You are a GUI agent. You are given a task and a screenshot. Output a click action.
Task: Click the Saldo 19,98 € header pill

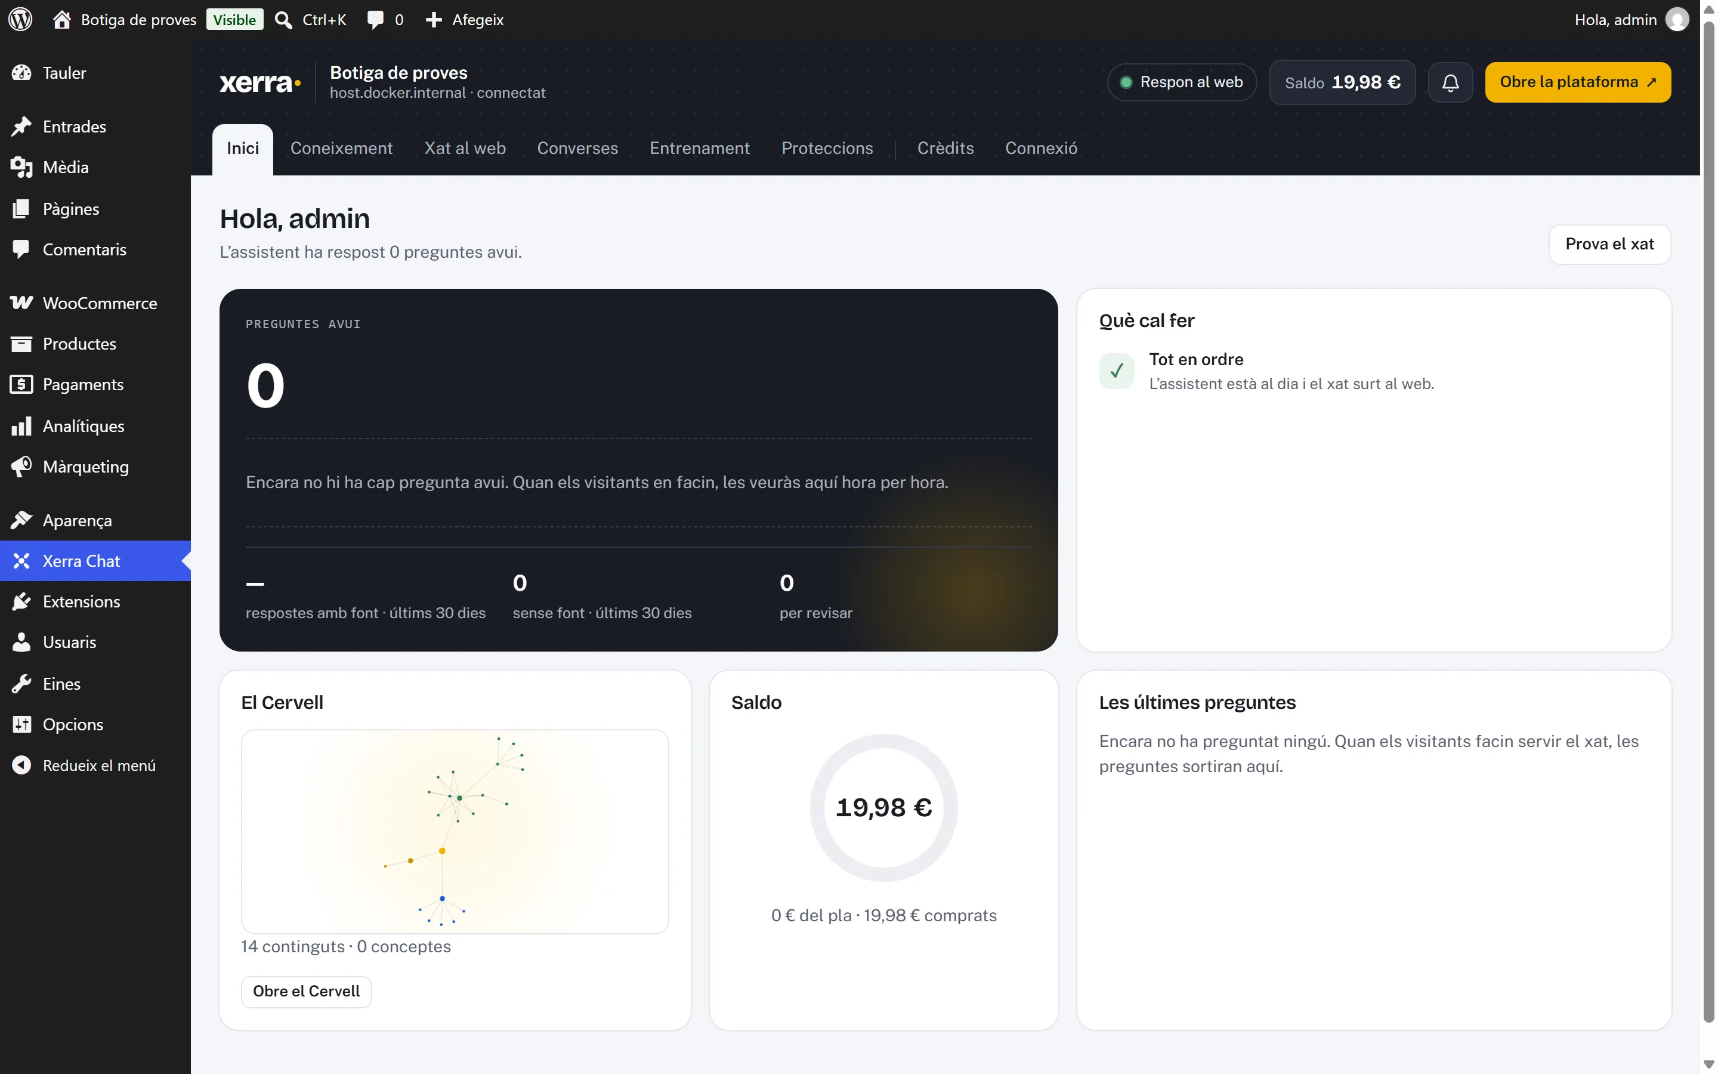click(x=1342, y=82)
